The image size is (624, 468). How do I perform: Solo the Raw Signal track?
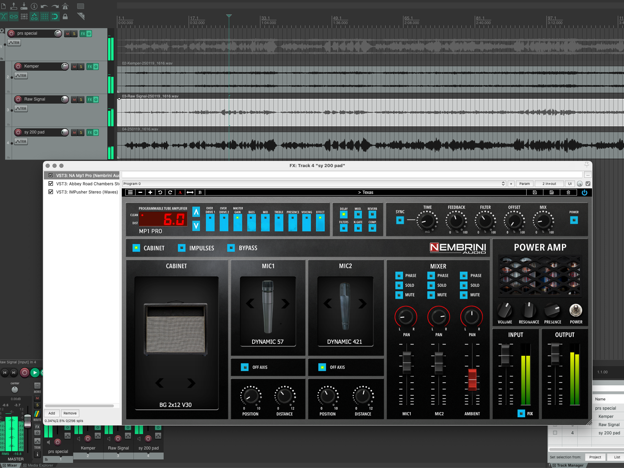pyautogui.click(x=81, y=100)
